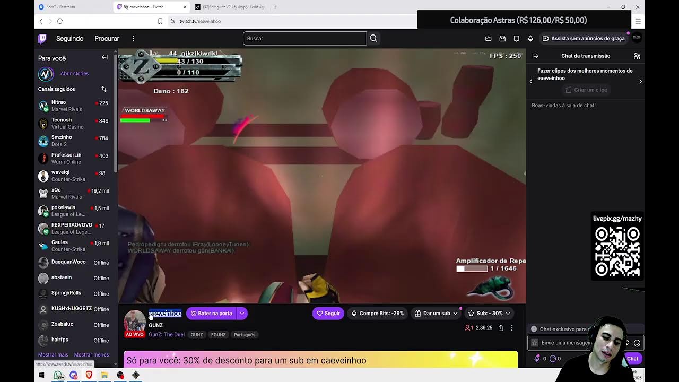The image size is (679, 382).
Task: Open the whispers speech bubble icon
Action: click(x=516, y=38)
